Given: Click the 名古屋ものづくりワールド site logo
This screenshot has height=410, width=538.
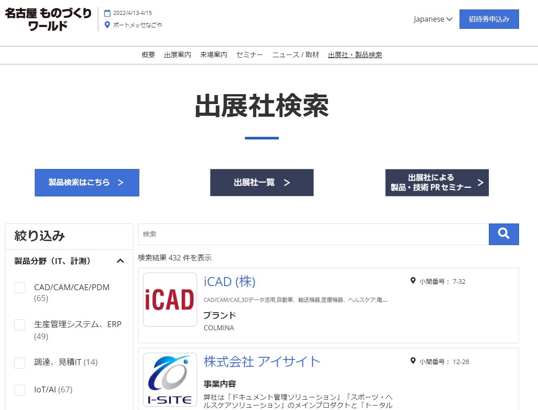Looking at the screenshot, I should click(48, 19).
